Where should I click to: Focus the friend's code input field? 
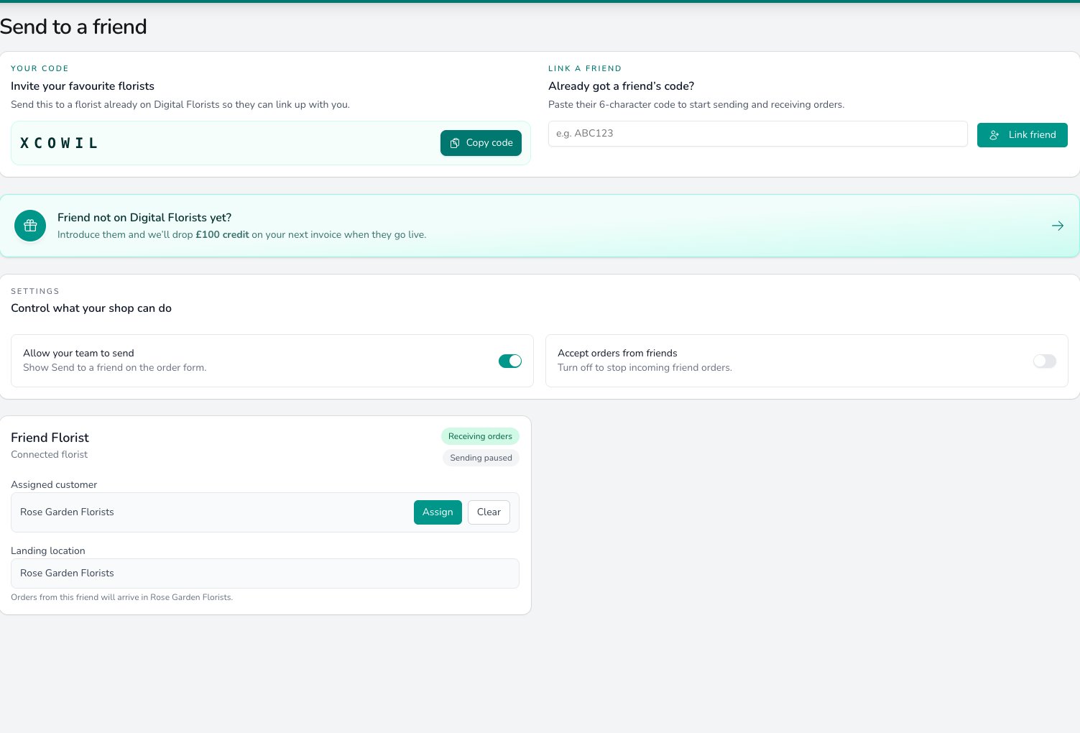[757, 134]
